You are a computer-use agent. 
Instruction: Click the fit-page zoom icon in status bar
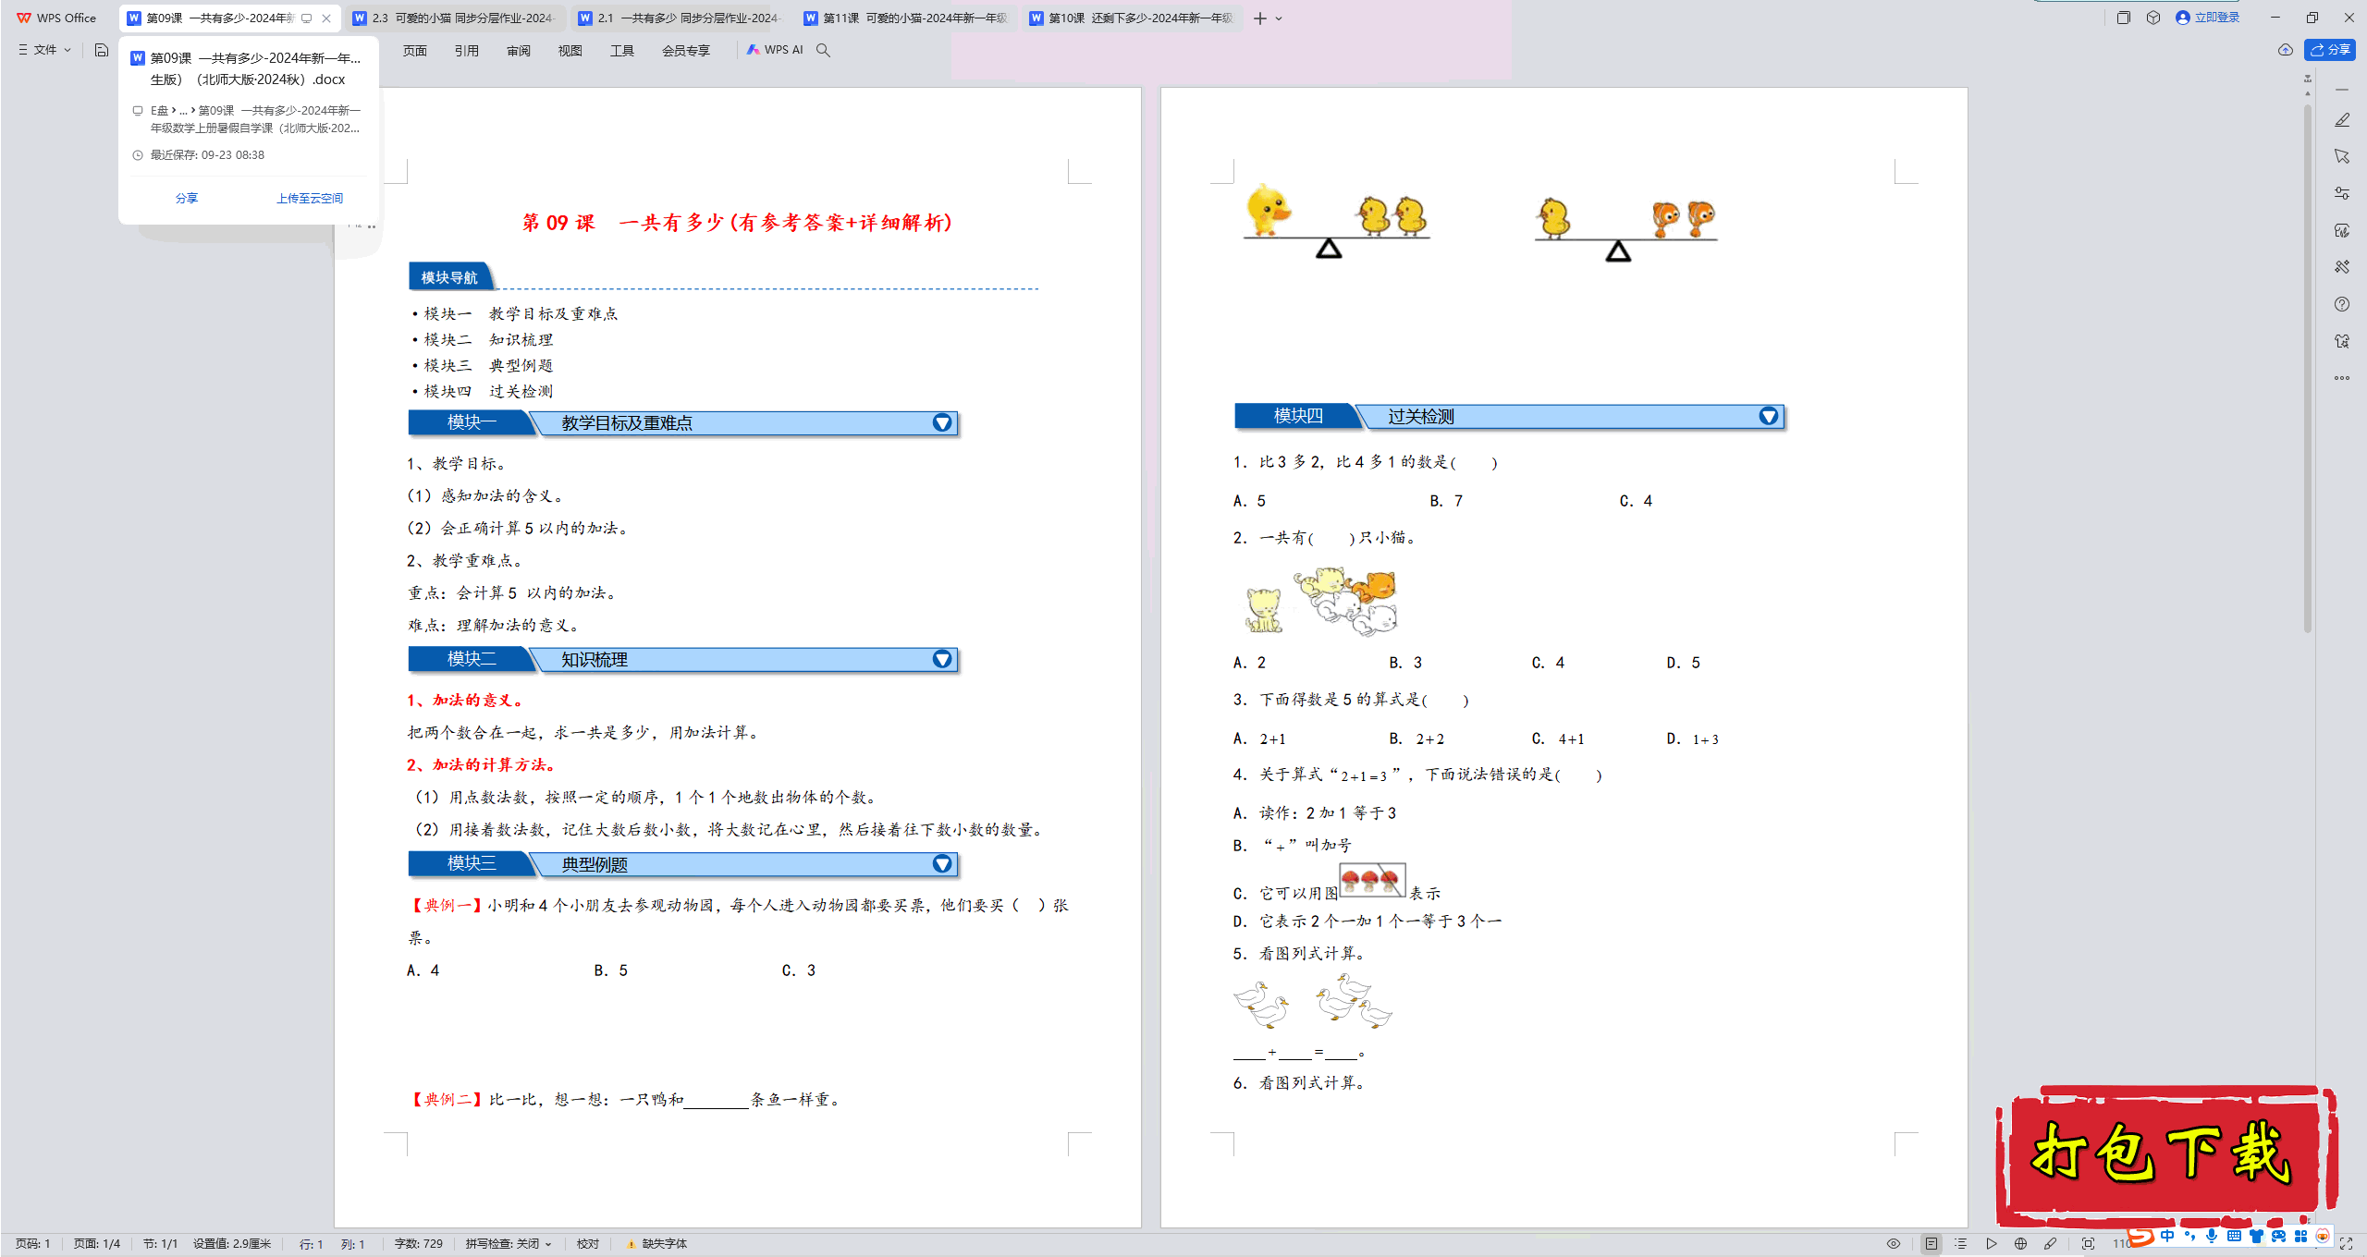2088,1244
